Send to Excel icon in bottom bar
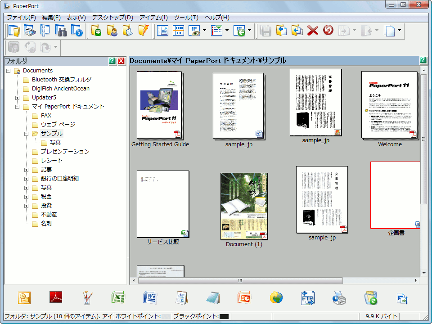Viewport: 432px width, 324px height. pyautogui.click(x=118, y=298)
